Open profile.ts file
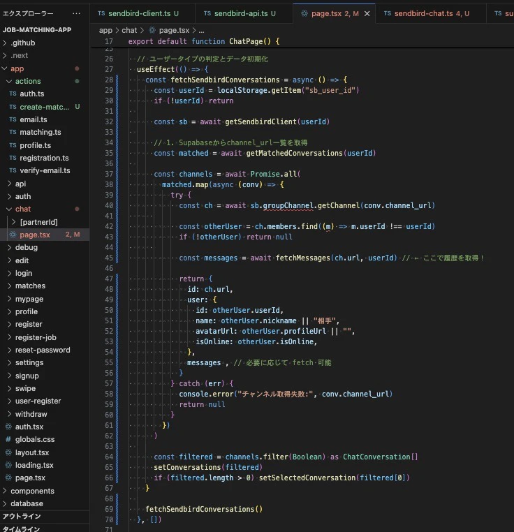 click(45, 145)
